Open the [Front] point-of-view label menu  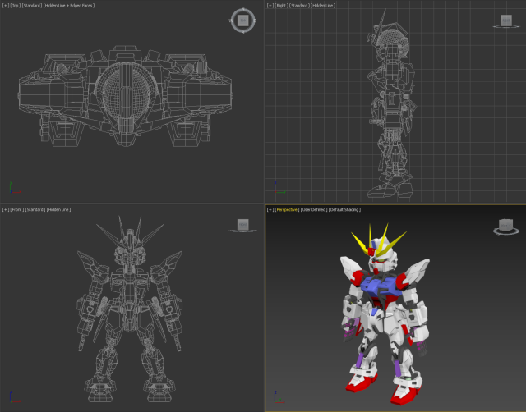(16, 209)
